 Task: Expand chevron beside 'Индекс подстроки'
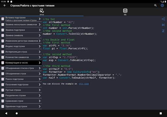[x=40, y=46]
